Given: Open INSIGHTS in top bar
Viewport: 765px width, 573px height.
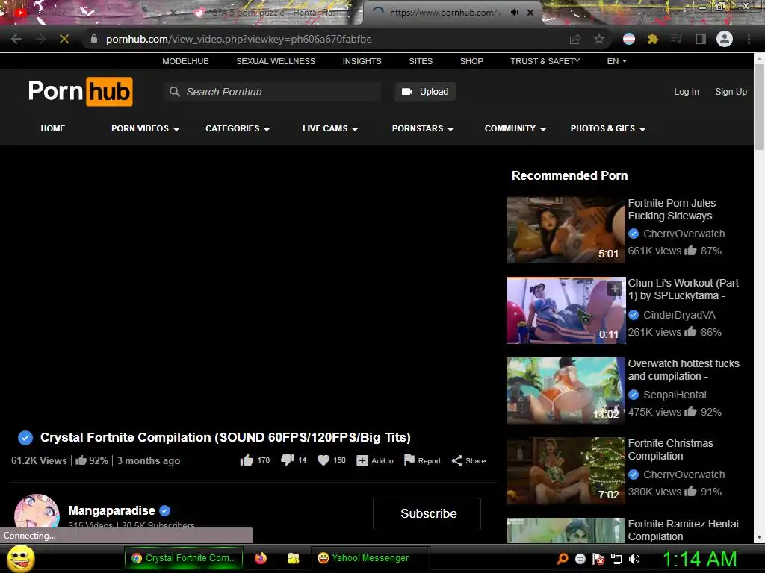Looking at the screenshot, I should coord(362,61).
